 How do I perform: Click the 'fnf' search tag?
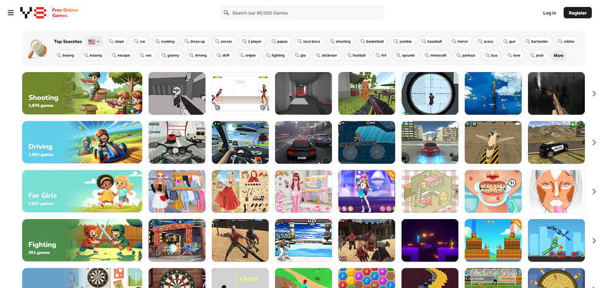pyautogui.click(x=381, y=56)
